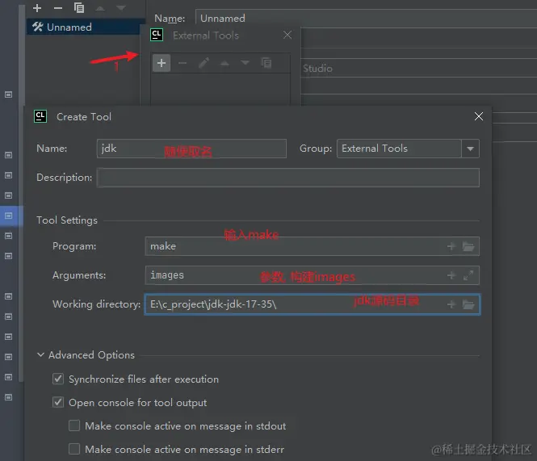Screen dimensions: 537x461
Task: Copy configuration with the duplicate icon
Action: click(79, 8)
